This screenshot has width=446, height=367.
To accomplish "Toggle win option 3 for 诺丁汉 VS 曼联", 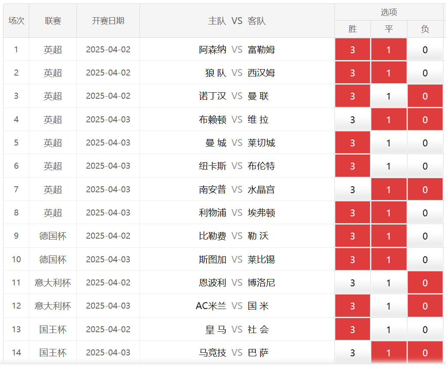I will (x=352, y=96).
